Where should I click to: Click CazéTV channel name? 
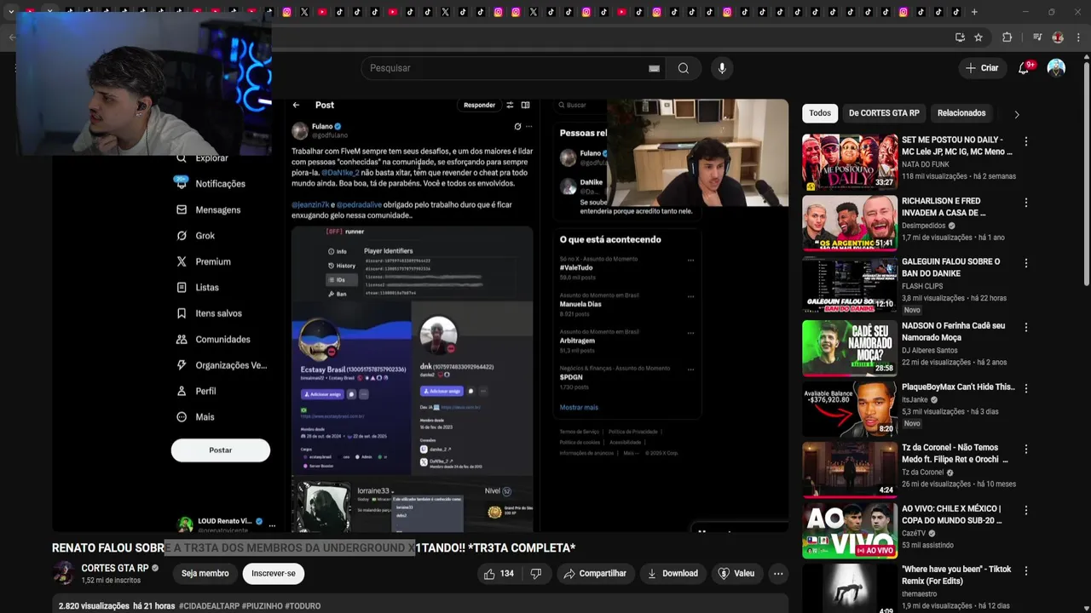click(915, 533)
